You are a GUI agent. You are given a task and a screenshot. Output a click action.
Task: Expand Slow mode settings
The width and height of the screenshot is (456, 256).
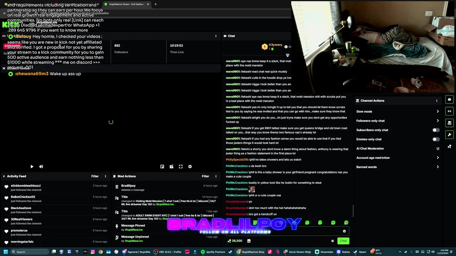[398, 112]
